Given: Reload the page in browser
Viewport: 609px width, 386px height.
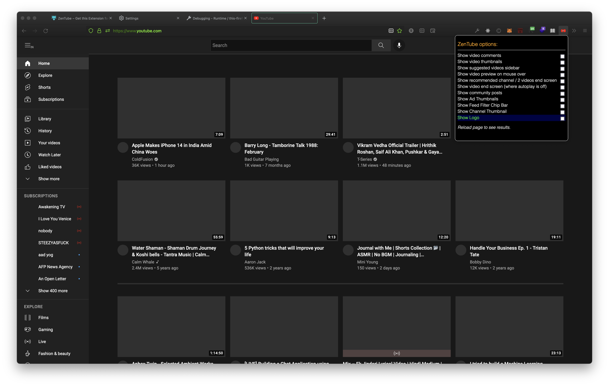Looking at the screenshot, I should (x=46, y=31).
